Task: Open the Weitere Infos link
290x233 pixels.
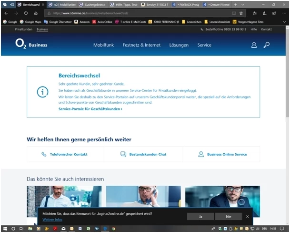Action: point(52,220)
